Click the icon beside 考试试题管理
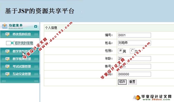174x102 pixels. (8, 66)
